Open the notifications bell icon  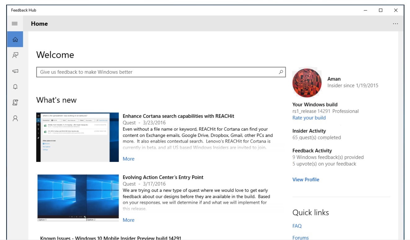(15, 87)
